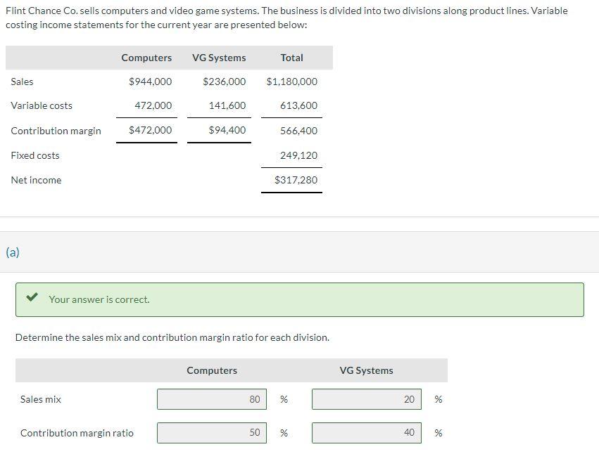Image resolution: width=599 pixels, height=454 pixels.
Task: Click 'Determine the sales mix' instruction text
Action: [x=172, y=337]
